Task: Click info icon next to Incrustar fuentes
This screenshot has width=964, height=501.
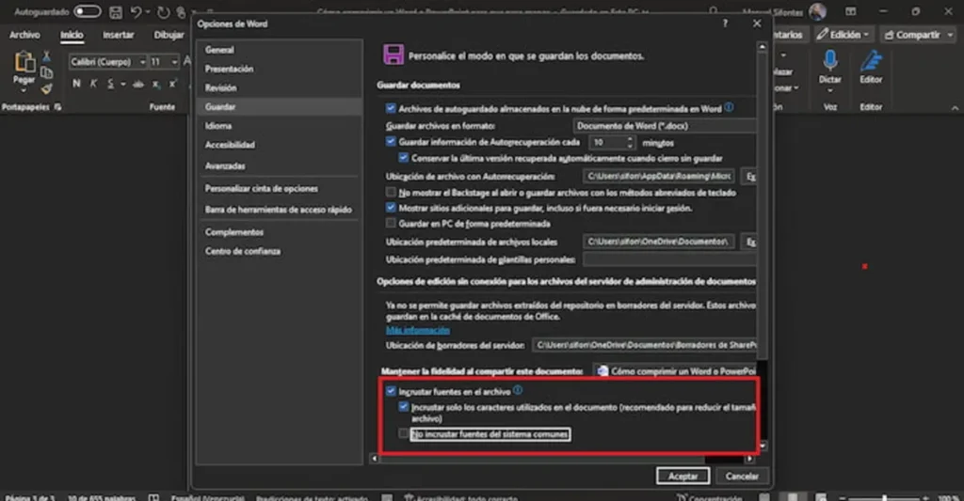Action: coord(518,390)
